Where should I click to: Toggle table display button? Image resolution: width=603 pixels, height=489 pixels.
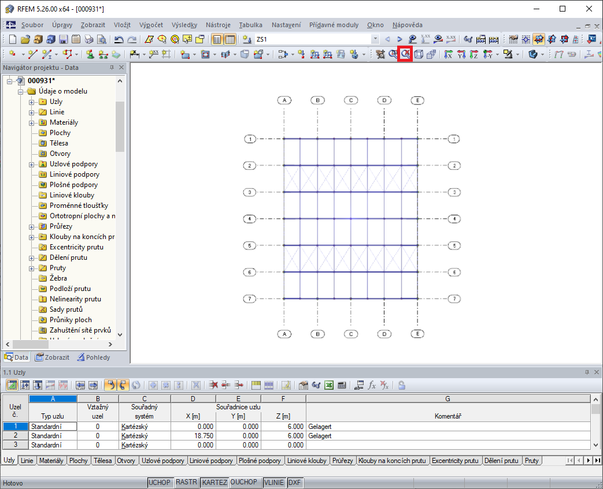coord(230,39)
